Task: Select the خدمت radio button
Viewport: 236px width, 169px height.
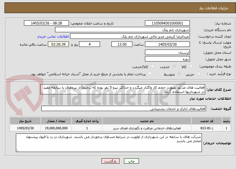Action: coord(174,66)
